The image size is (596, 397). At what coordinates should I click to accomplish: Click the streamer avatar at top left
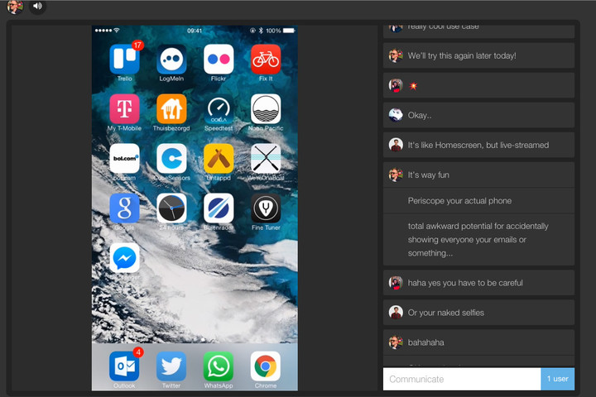[15, 7]
